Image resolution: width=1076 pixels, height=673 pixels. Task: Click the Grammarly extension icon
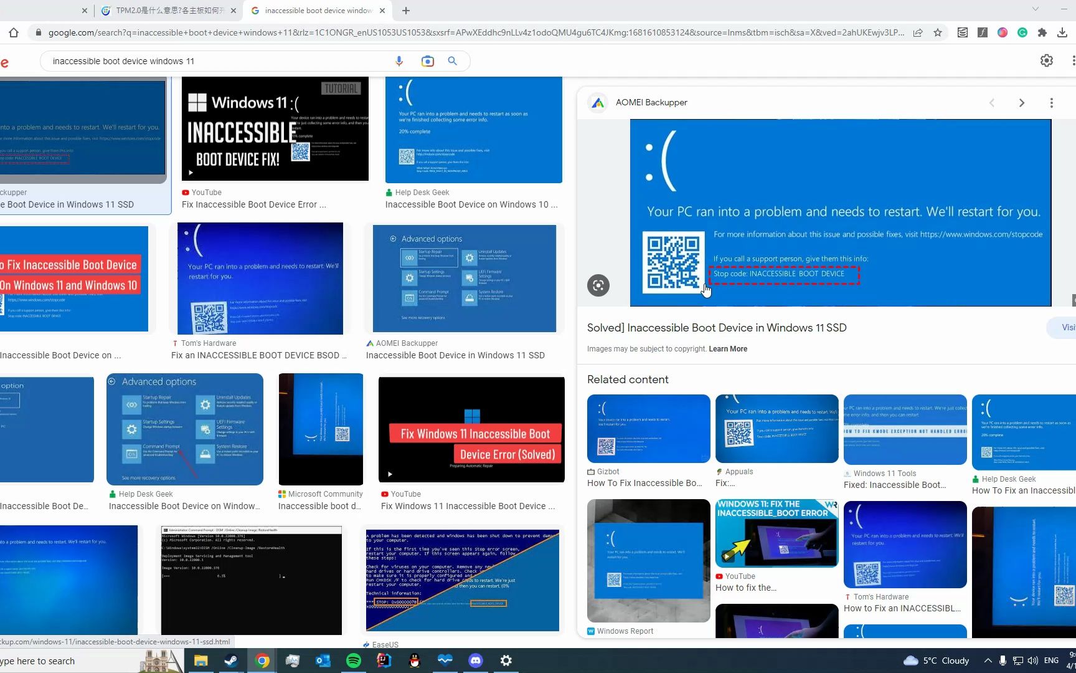1022,32
